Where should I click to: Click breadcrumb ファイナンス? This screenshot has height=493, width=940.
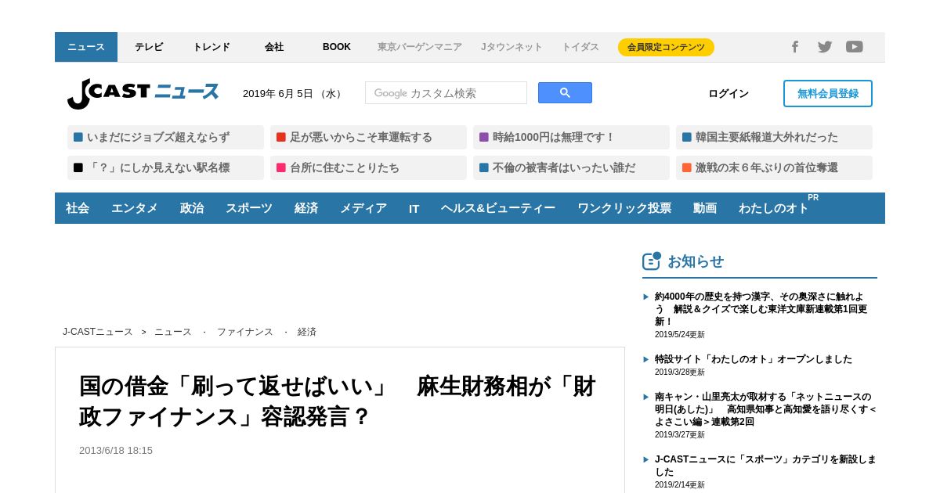(x=245, y=332)
